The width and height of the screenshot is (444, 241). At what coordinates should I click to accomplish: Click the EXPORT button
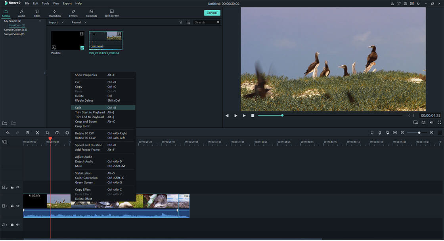pyautogui.click(x=212, y=13)
